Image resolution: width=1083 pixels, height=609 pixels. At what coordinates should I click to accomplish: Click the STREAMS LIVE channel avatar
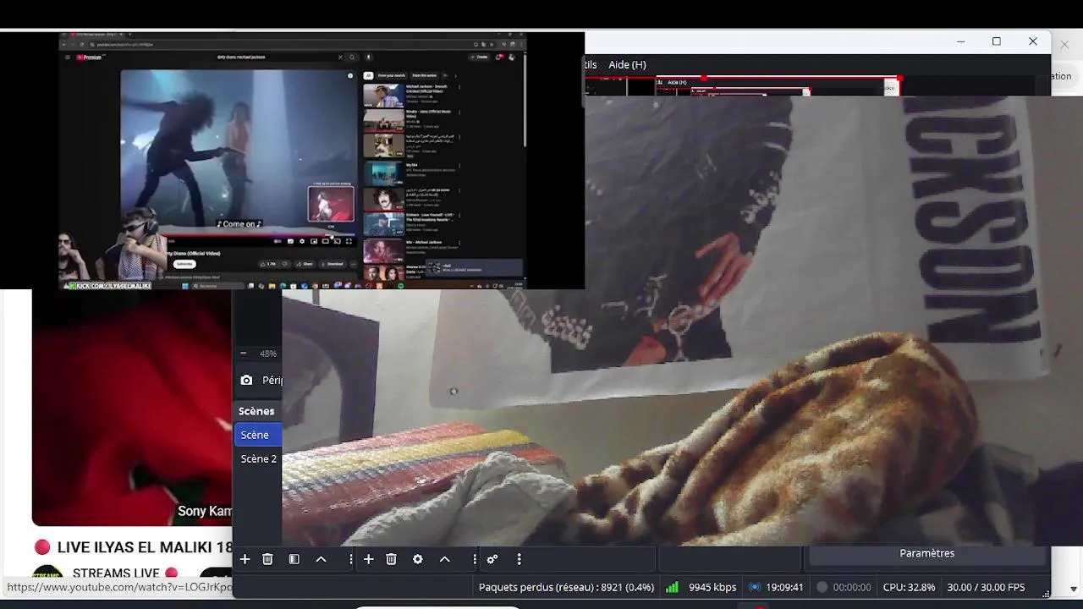coord(47,573)
